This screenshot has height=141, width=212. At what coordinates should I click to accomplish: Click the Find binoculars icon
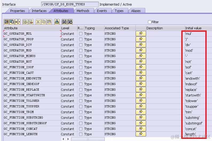point(64,22)
